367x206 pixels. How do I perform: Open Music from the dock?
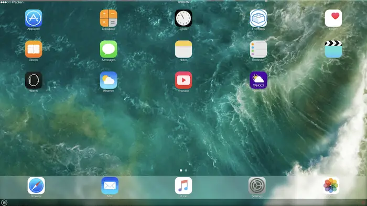(183, 186)
